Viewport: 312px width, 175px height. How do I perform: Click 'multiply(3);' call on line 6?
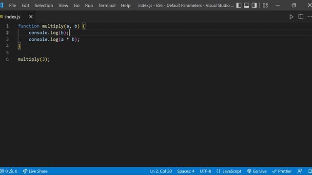pos(34,59)
